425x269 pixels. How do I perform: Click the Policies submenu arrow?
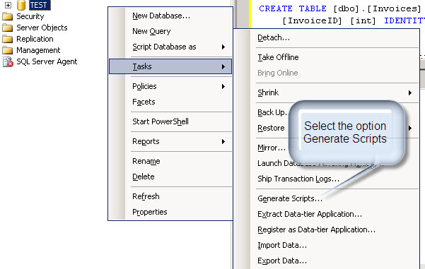point(223,87)
